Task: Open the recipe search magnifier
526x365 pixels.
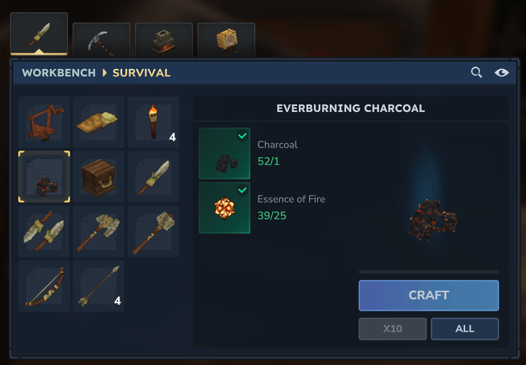Action: (x=476, y=73)
